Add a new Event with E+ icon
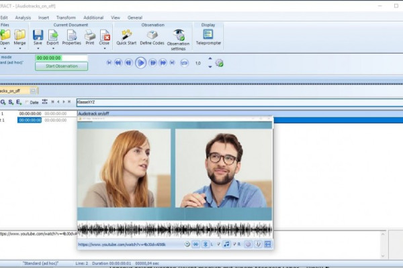Image resolution: width=403 pixels, height=268 pixels. click(19, 102)
